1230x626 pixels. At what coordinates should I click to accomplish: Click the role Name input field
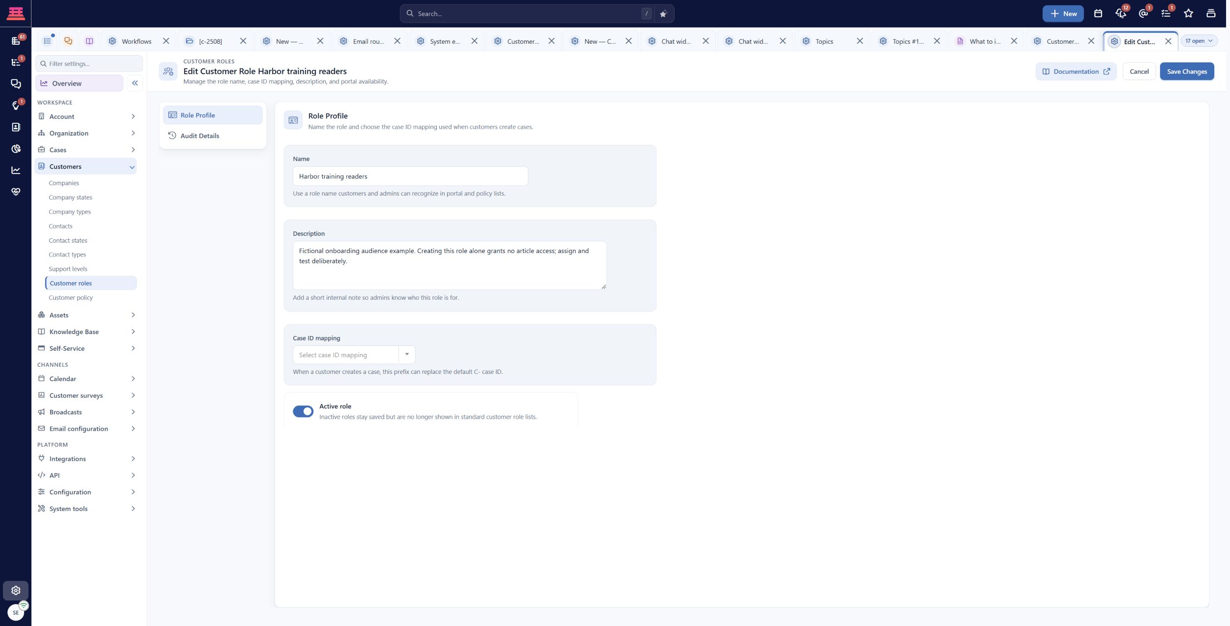(x=410, y=176)
